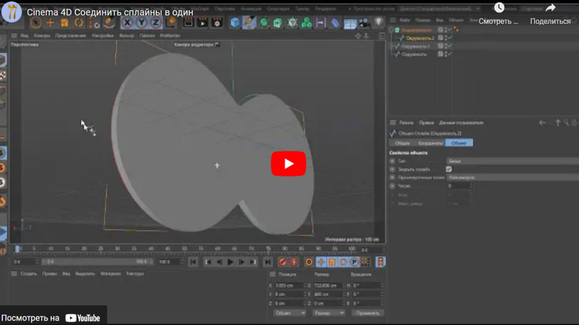Go to end of animation
The width and height of the screenshot is (579, 325).
268,262
